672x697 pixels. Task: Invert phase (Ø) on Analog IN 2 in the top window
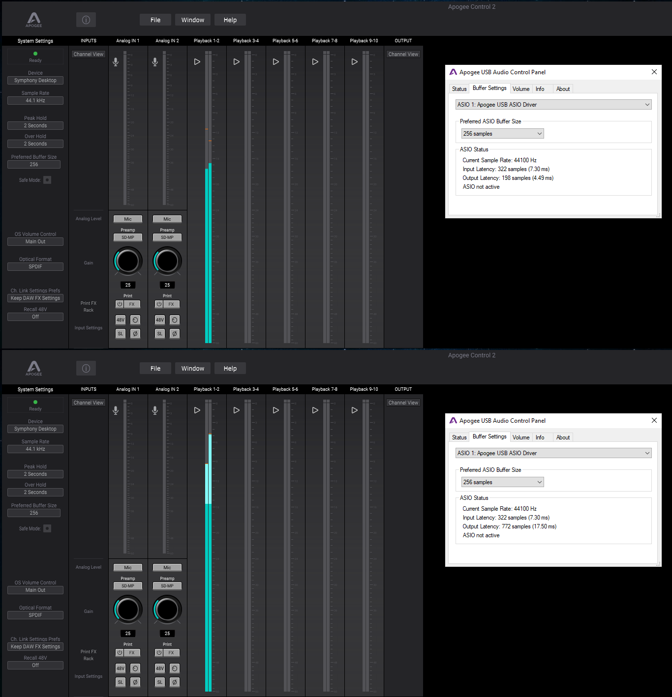click(175, 334)
